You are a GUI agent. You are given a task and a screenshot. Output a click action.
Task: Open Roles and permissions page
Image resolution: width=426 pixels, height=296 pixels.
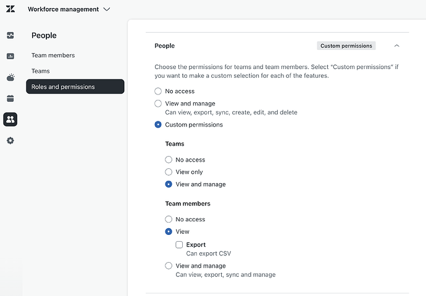pos(75,86)
